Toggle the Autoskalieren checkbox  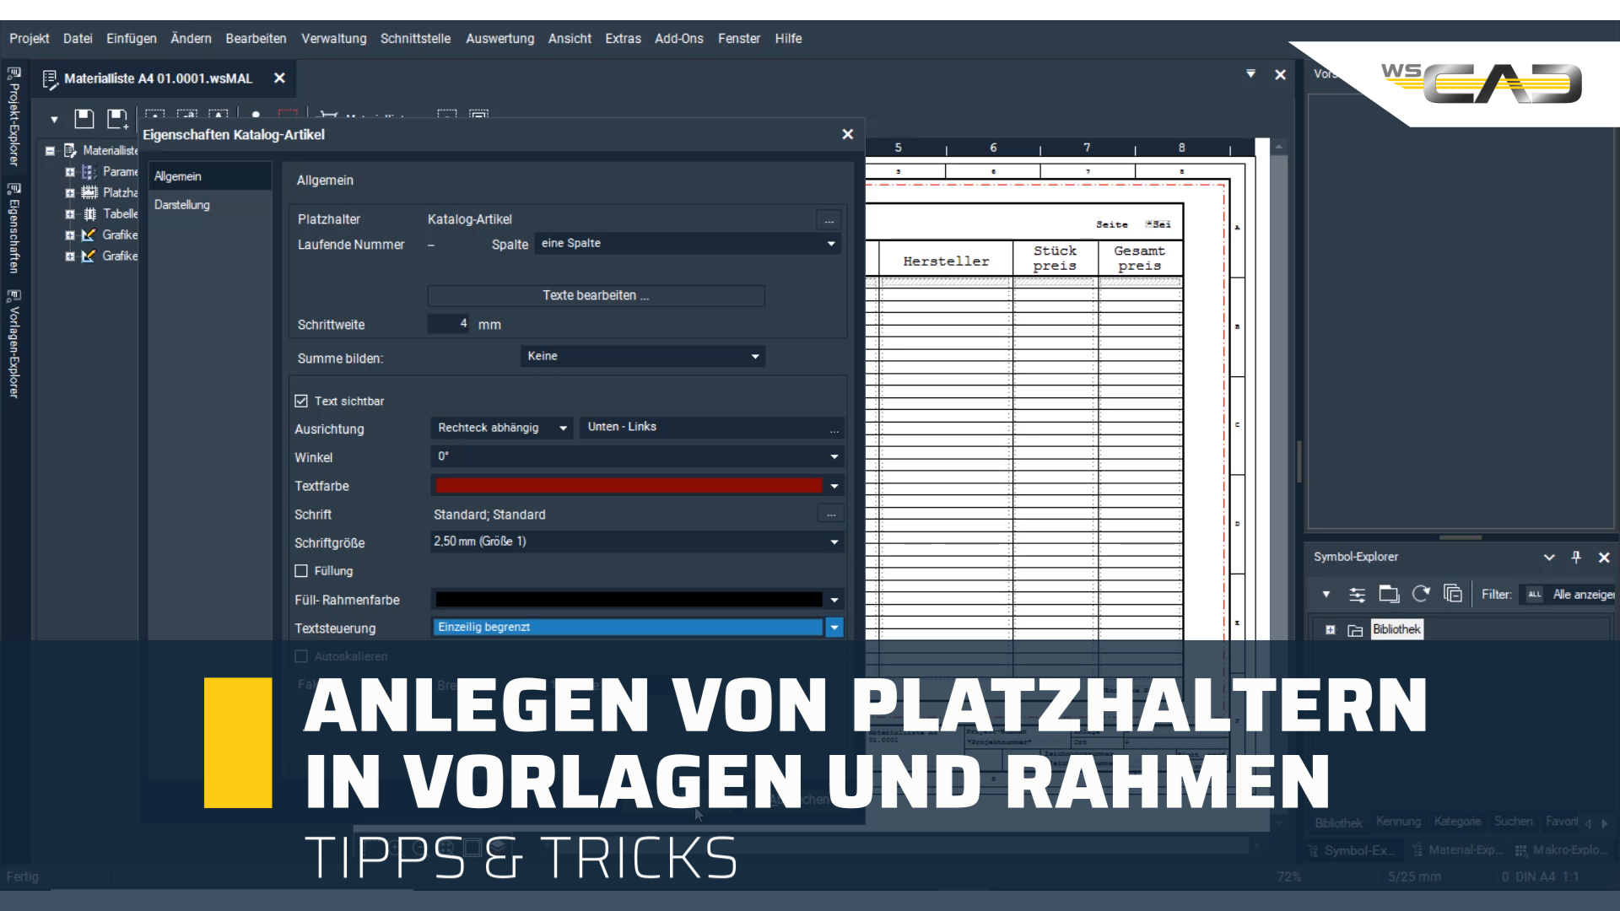tap(301, 656)
